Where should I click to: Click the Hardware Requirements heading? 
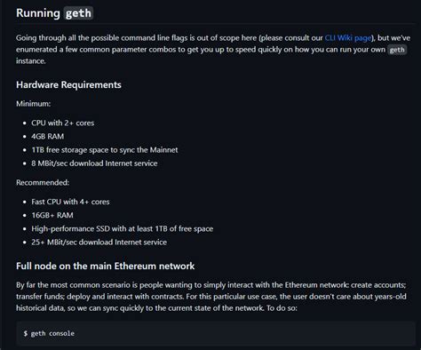pyautogui.click(x=68, y=84)
